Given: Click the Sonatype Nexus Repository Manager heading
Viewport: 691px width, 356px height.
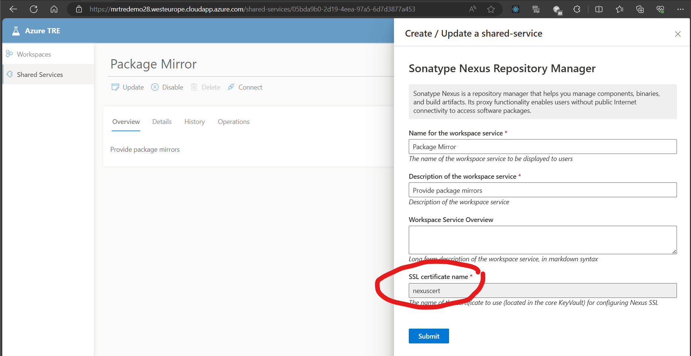Looking at the screenshot, I should pyautogui.click(x=502, y=68).
